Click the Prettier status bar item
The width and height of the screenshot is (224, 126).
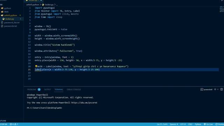pos(220,124)
